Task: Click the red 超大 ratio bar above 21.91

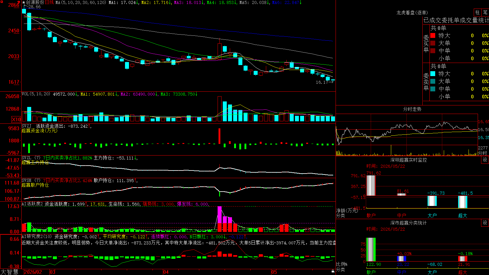Action: tap(463, 259)
